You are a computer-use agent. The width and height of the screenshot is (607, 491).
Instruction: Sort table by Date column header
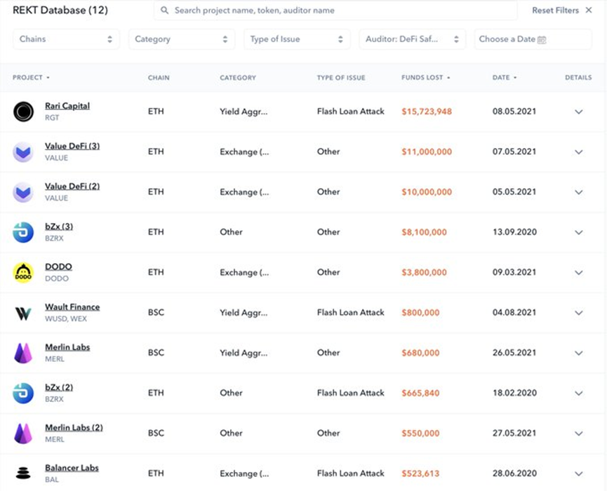[505, 78]
